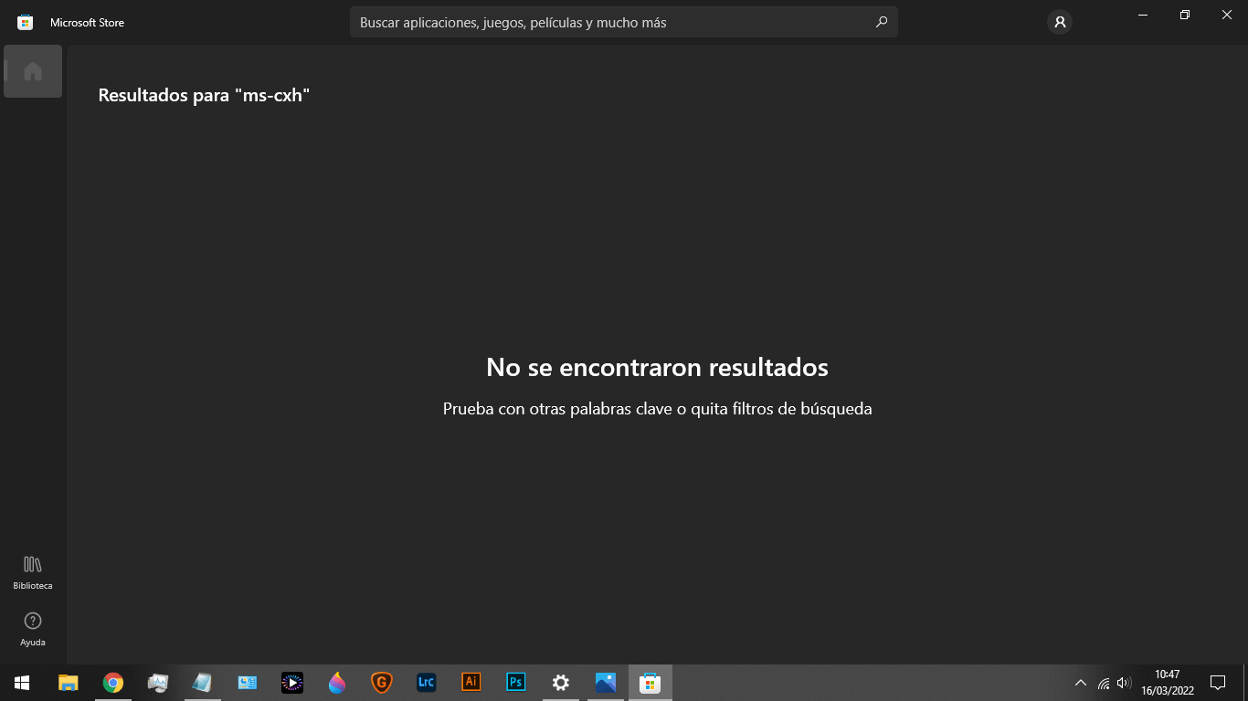Open the notepad-style app in the taskbar

pyautogui.click(x=202, y=683)
